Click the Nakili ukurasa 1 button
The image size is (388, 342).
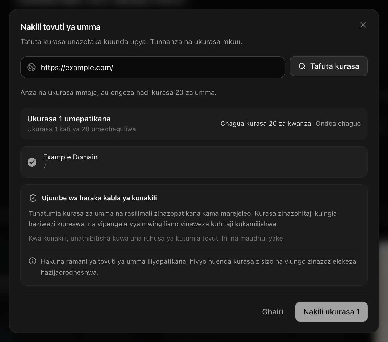point(331,312)
